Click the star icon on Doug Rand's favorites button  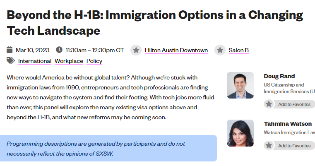(x=269, y=104)
